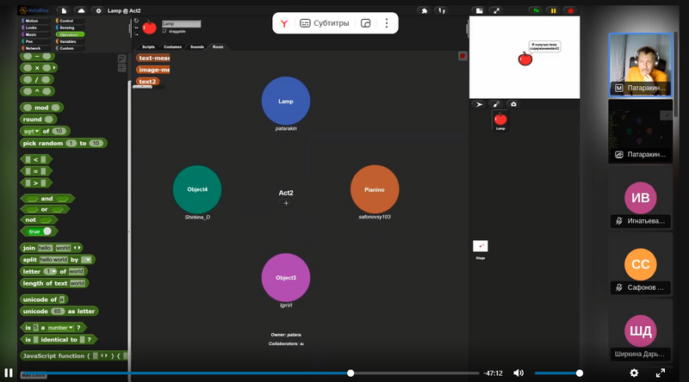Screen dimensions: 689x382
Task: Open the NetsBlox settings gear menu
Action: [98, 10]
